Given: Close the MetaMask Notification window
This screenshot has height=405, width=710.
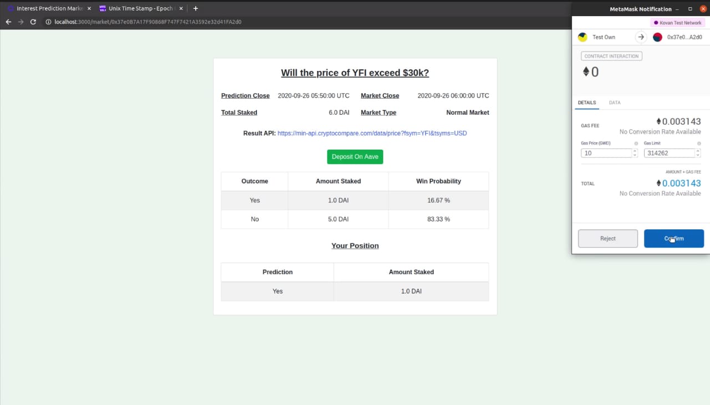Looking at the screenshot, I should tap(703, 9).
